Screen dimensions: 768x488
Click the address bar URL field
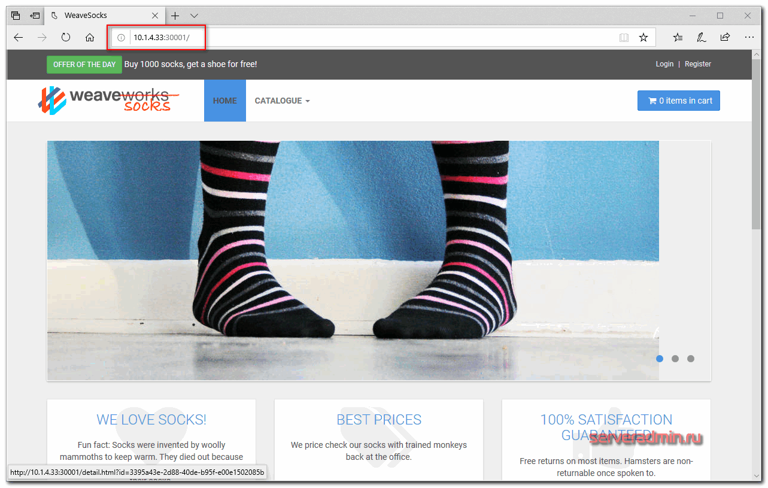coord(359,37)
